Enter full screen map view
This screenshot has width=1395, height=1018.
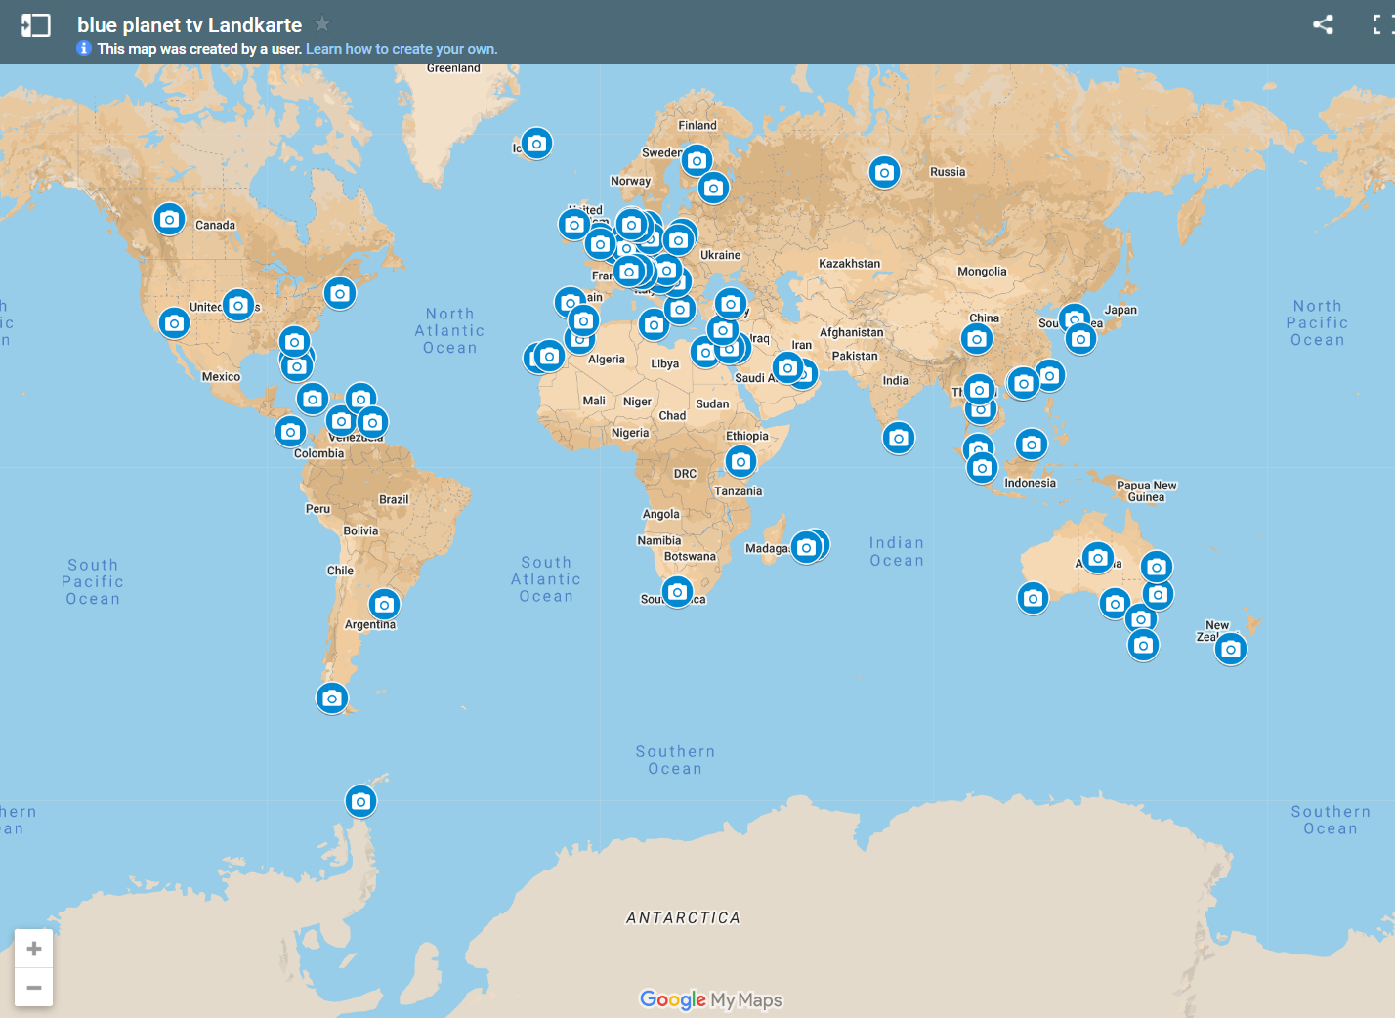[x=1381, y=25]
